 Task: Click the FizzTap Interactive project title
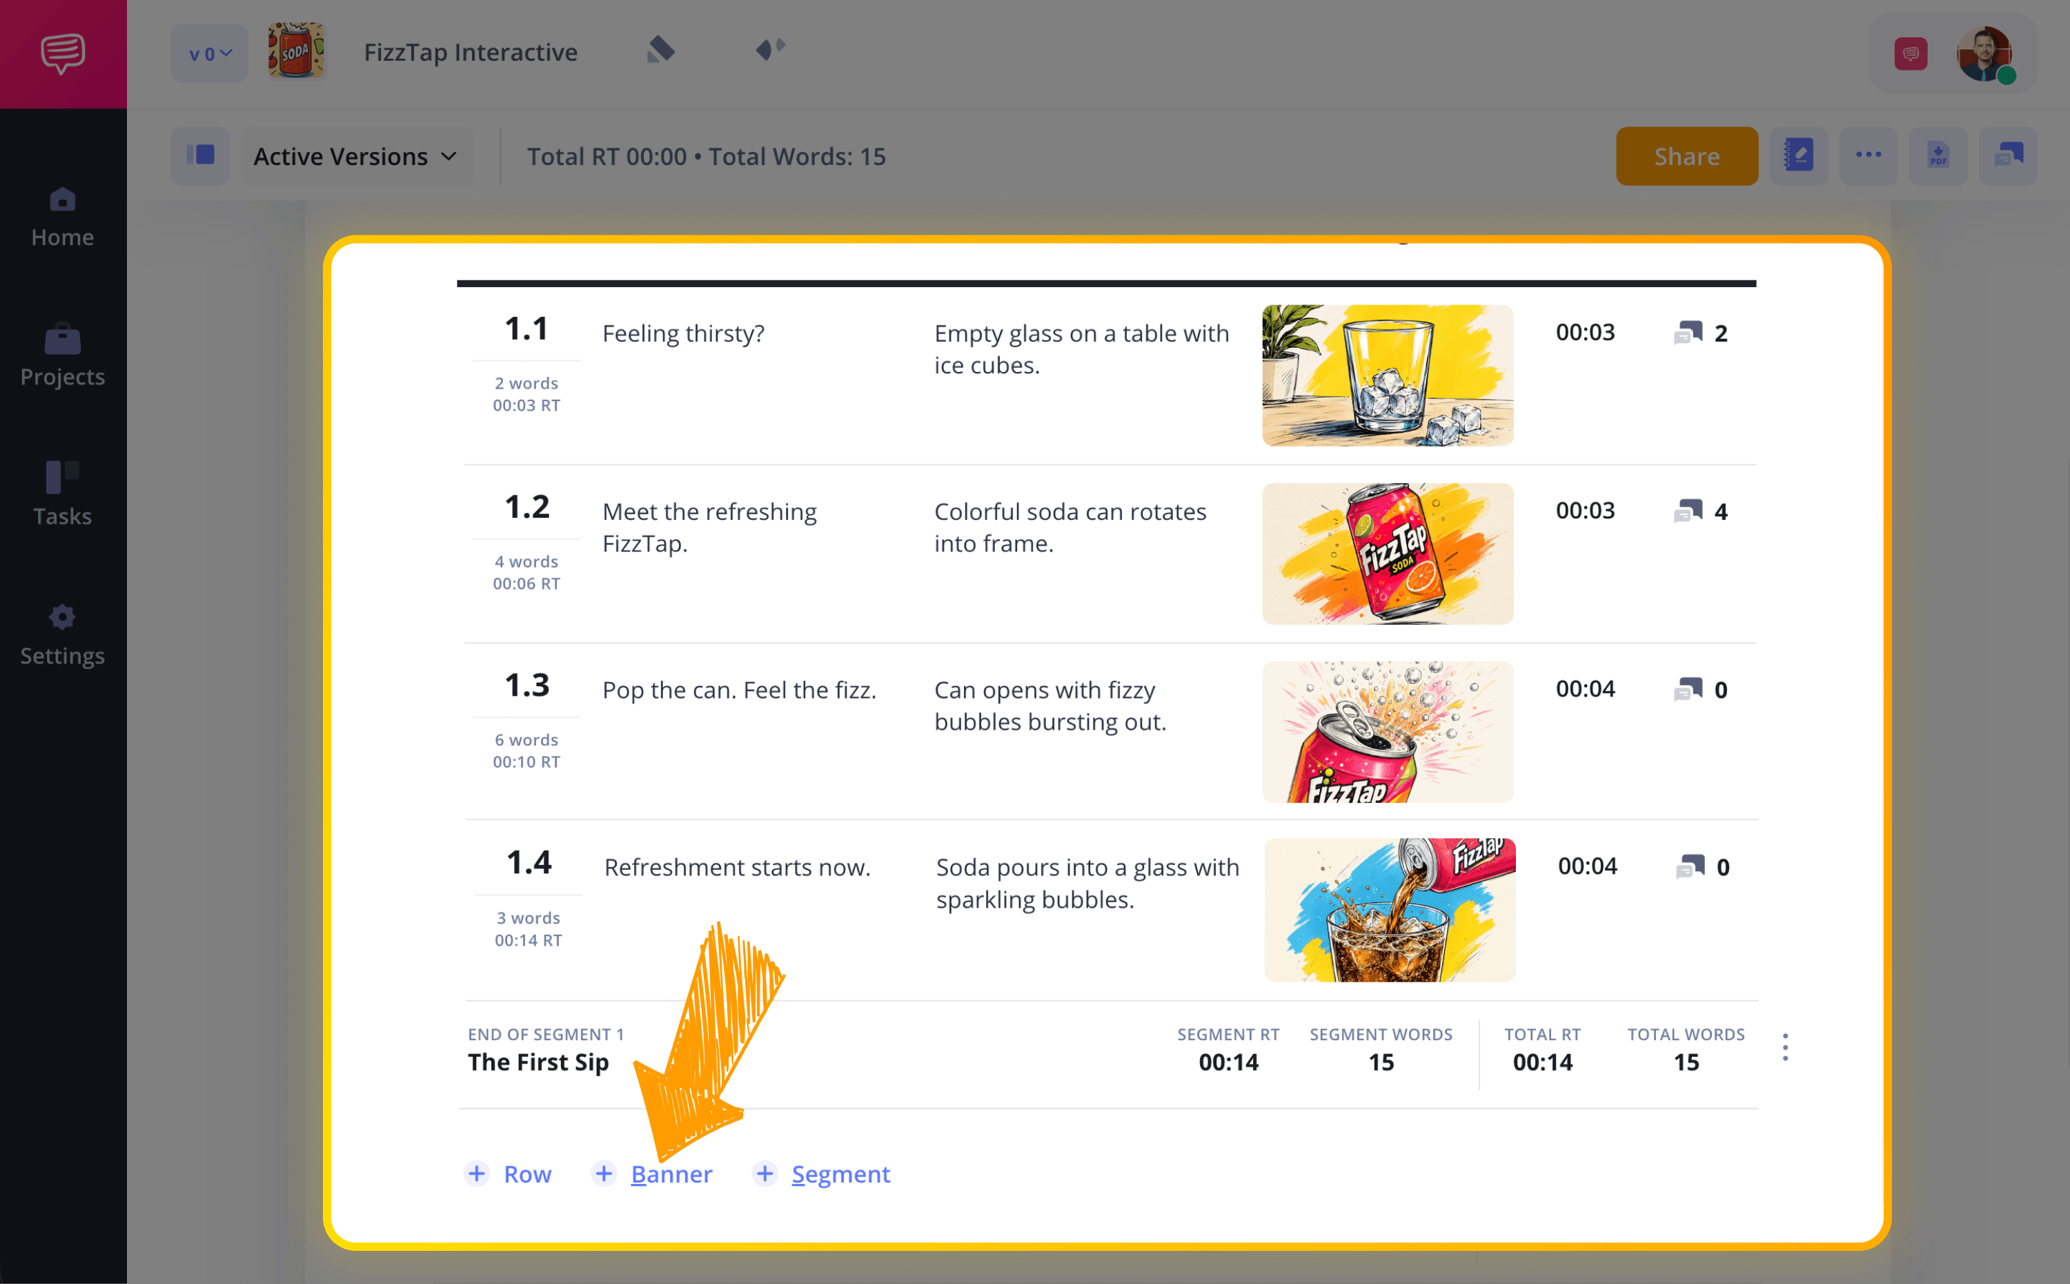click(470, 52)
